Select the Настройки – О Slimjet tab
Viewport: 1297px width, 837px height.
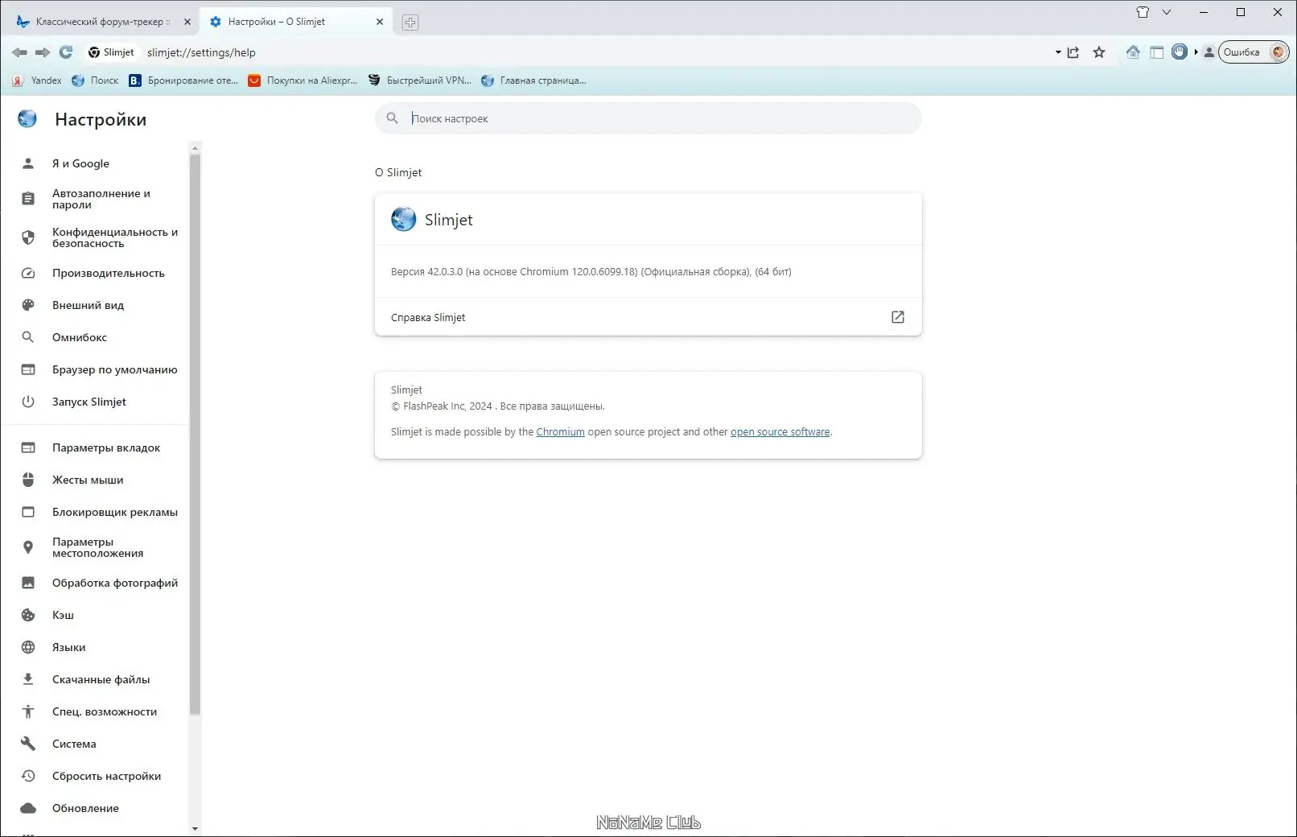pos(297,22)
